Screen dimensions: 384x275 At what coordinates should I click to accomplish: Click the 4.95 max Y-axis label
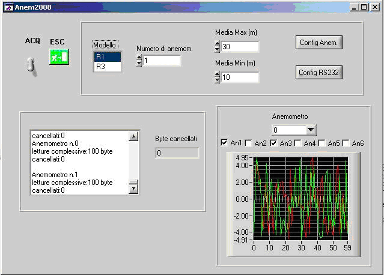pyautogui.click(x=242, y=158)
